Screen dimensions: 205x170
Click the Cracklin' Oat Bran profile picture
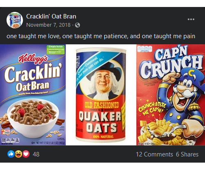tap(15, 20)
